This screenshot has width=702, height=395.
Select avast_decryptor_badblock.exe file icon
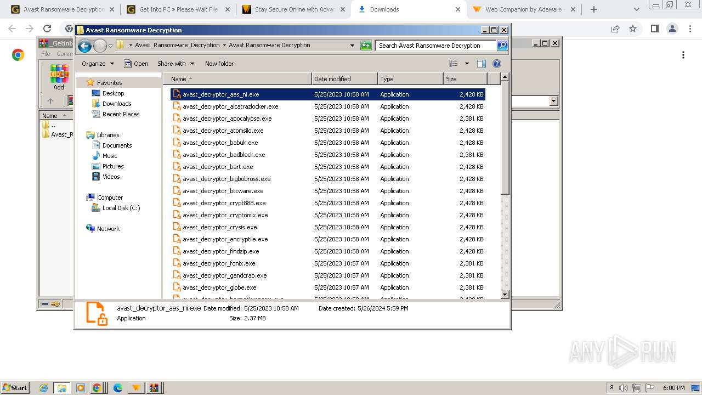tap(177, 155)
